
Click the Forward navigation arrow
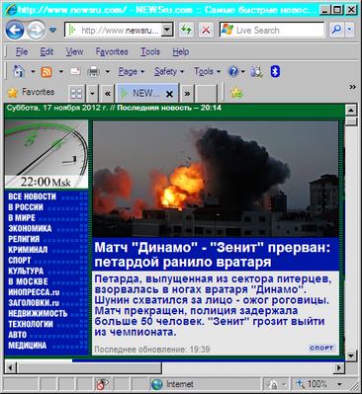pos(36,31)
